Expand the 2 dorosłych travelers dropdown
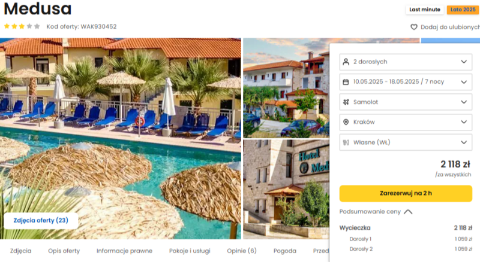The image size is (480, 262). click(x=406, y=62)
